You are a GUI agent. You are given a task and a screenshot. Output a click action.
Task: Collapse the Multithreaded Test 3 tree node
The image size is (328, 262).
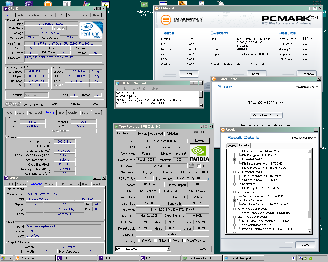point(234,172)
